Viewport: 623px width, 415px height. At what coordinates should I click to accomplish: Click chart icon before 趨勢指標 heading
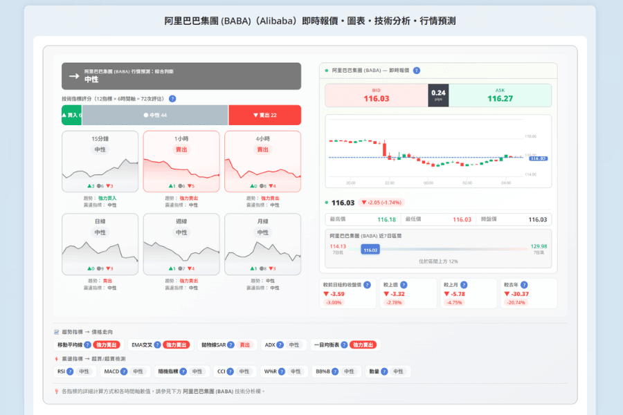coord(57,332)
